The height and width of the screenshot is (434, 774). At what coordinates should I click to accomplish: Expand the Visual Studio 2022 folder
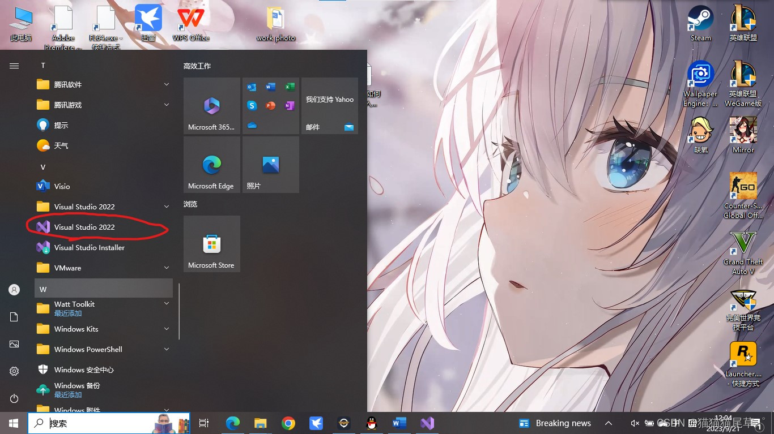[x=167, y=207]
